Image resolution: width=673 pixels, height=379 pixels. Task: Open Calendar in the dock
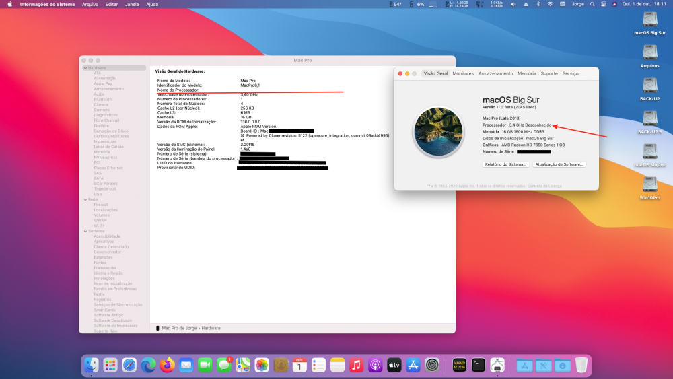click(x=299, y=366)
